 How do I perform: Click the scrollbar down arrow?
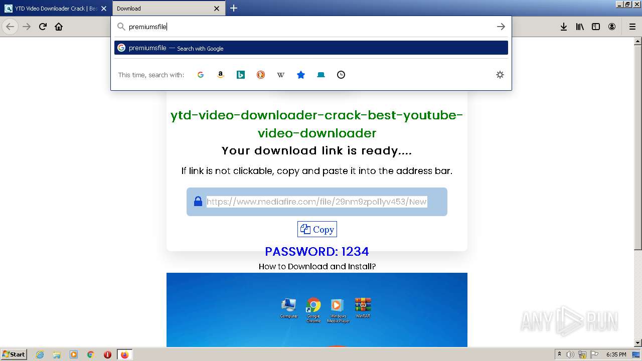[x=638, y=343]
